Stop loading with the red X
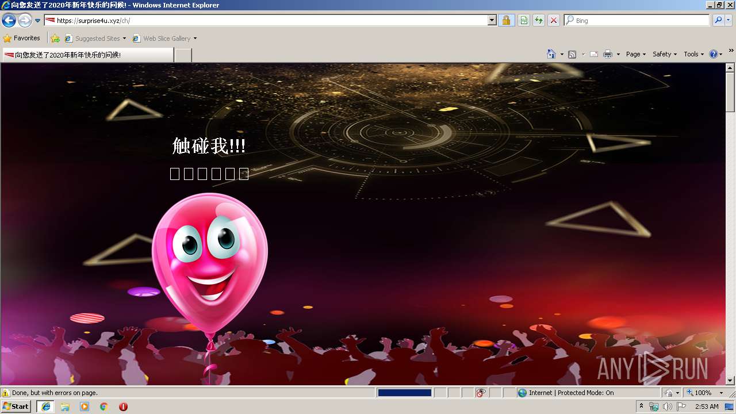The height and width of the screenshot is (414, 736). (554, 21)
